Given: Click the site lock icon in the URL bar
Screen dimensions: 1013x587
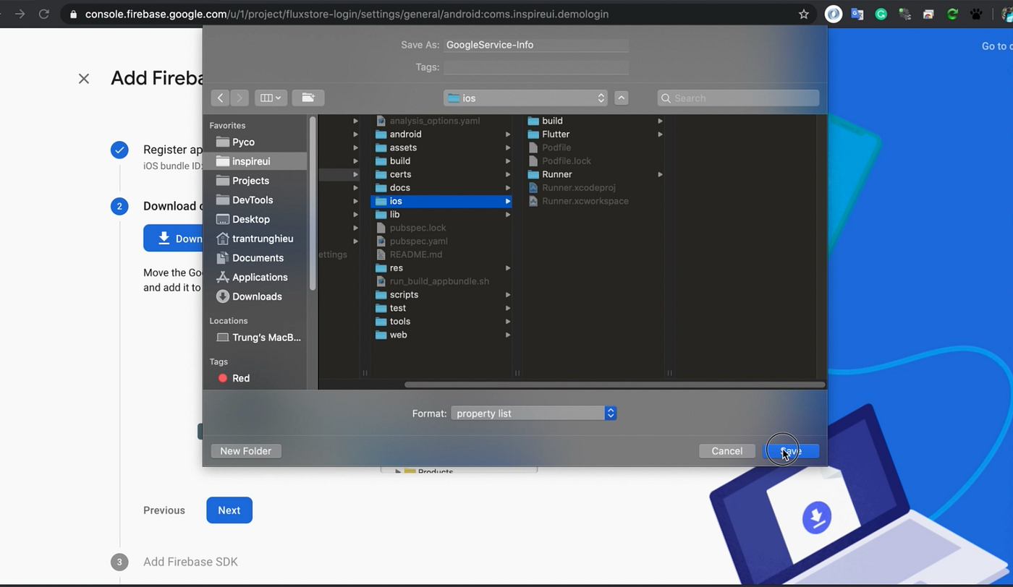Looking at the screenshot, I should point(73,14).
